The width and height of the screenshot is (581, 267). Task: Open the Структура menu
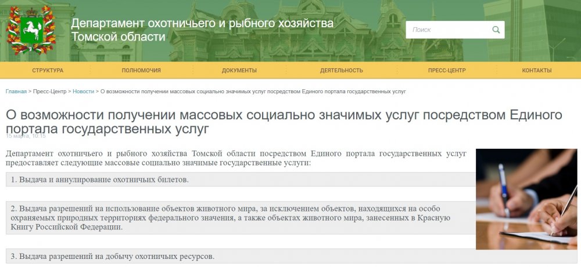(x=48, y=71)
